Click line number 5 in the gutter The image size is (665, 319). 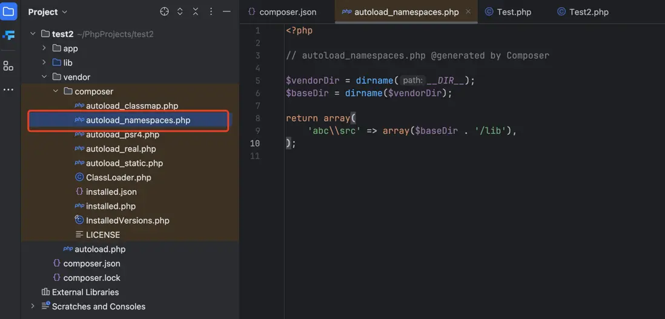click(258, 81)
